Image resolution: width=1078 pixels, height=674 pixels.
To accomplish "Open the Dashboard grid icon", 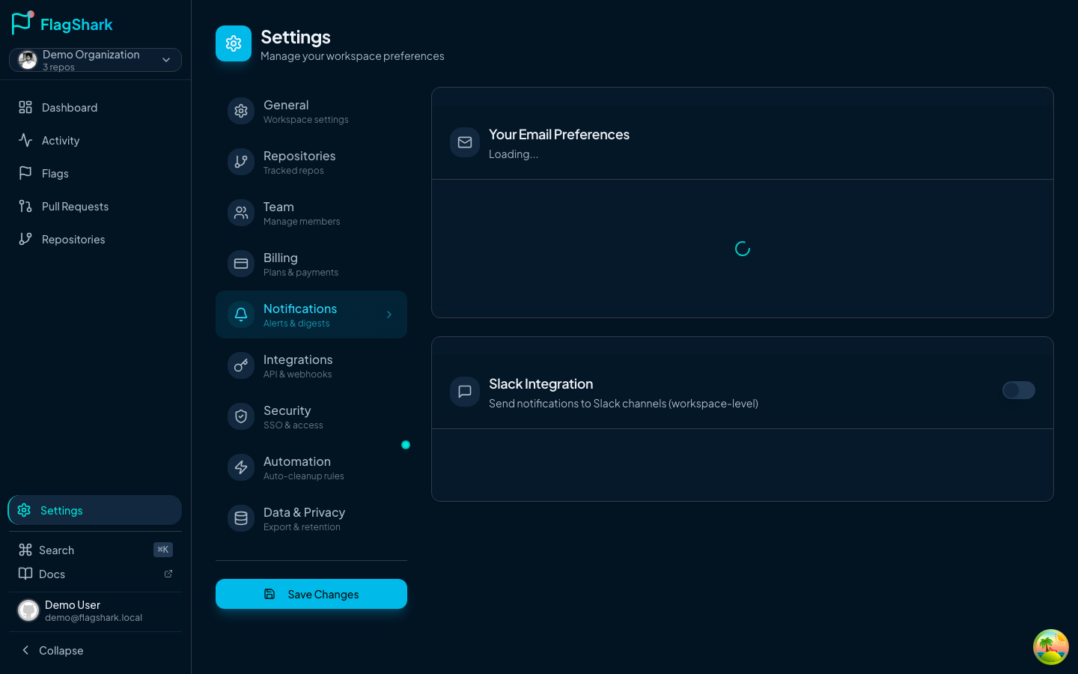I will point(25,107).
